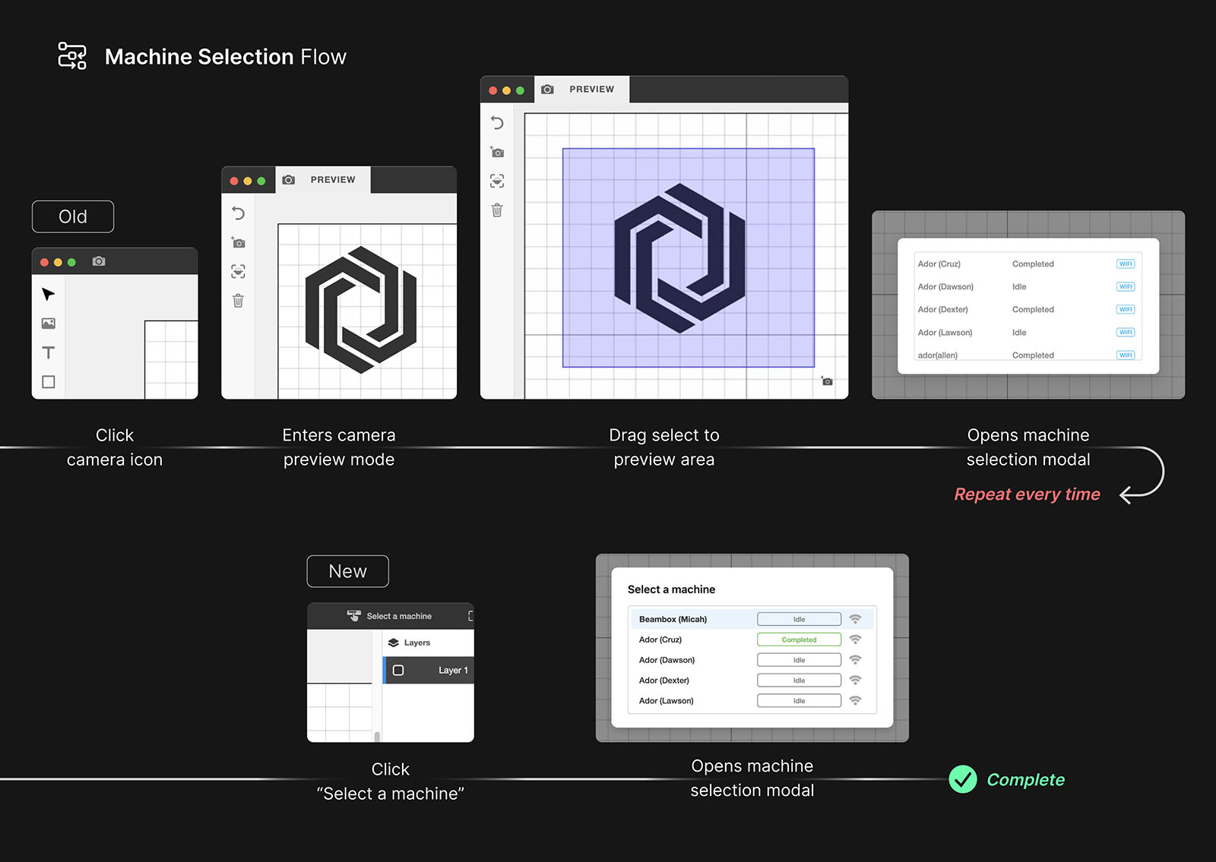The width and height of the screenshot is (1216, 862).
Task: Select the text tool in the Old window
Action: pyautogui.click(x=49, y=352)
